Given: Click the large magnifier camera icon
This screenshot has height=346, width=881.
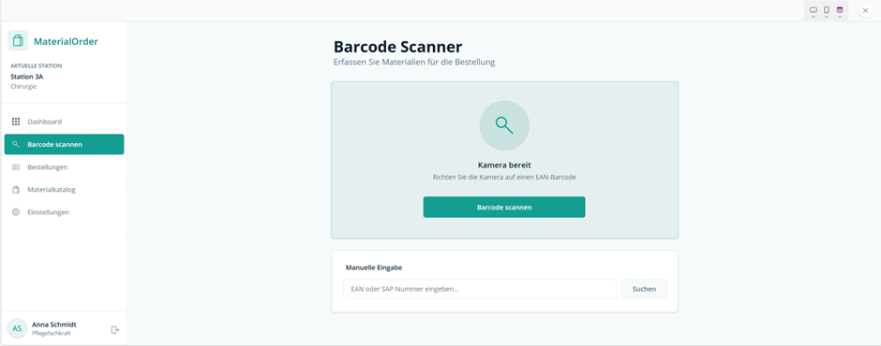Looking at the screenshot, I should coord(504,125).
